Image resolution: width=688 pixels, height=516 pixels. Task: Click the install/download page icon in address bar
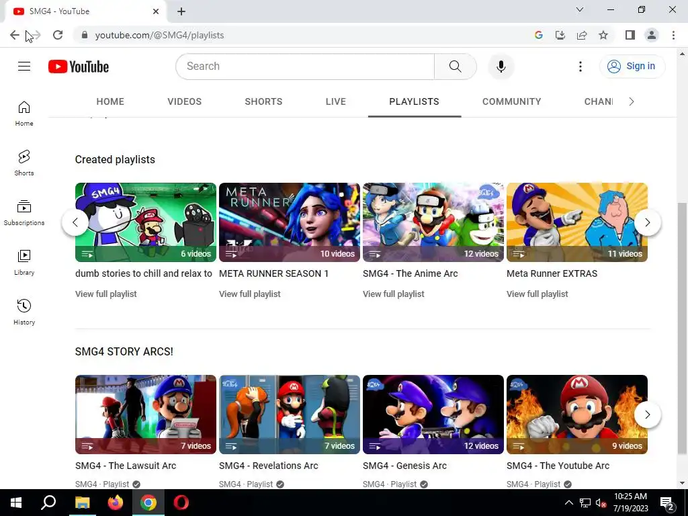(560, 35)
